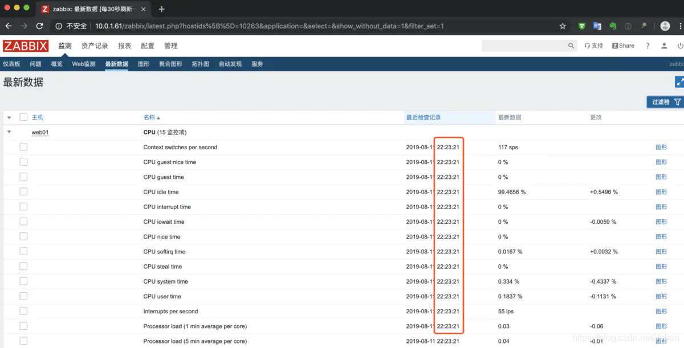Reload the current page

click(x=39, y=26)
